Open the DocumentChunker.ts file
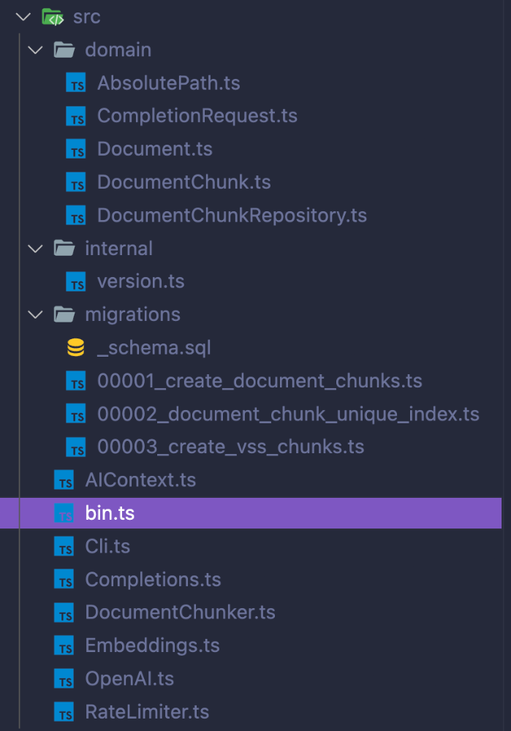 (180, 613)
